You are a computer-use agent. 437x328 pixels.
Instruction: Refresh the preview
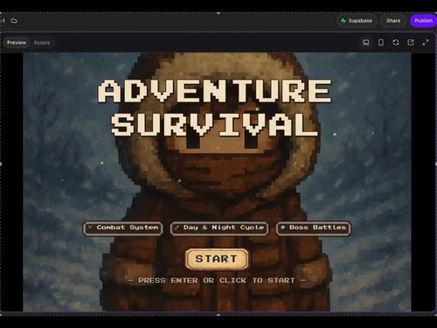click(396, 43)
